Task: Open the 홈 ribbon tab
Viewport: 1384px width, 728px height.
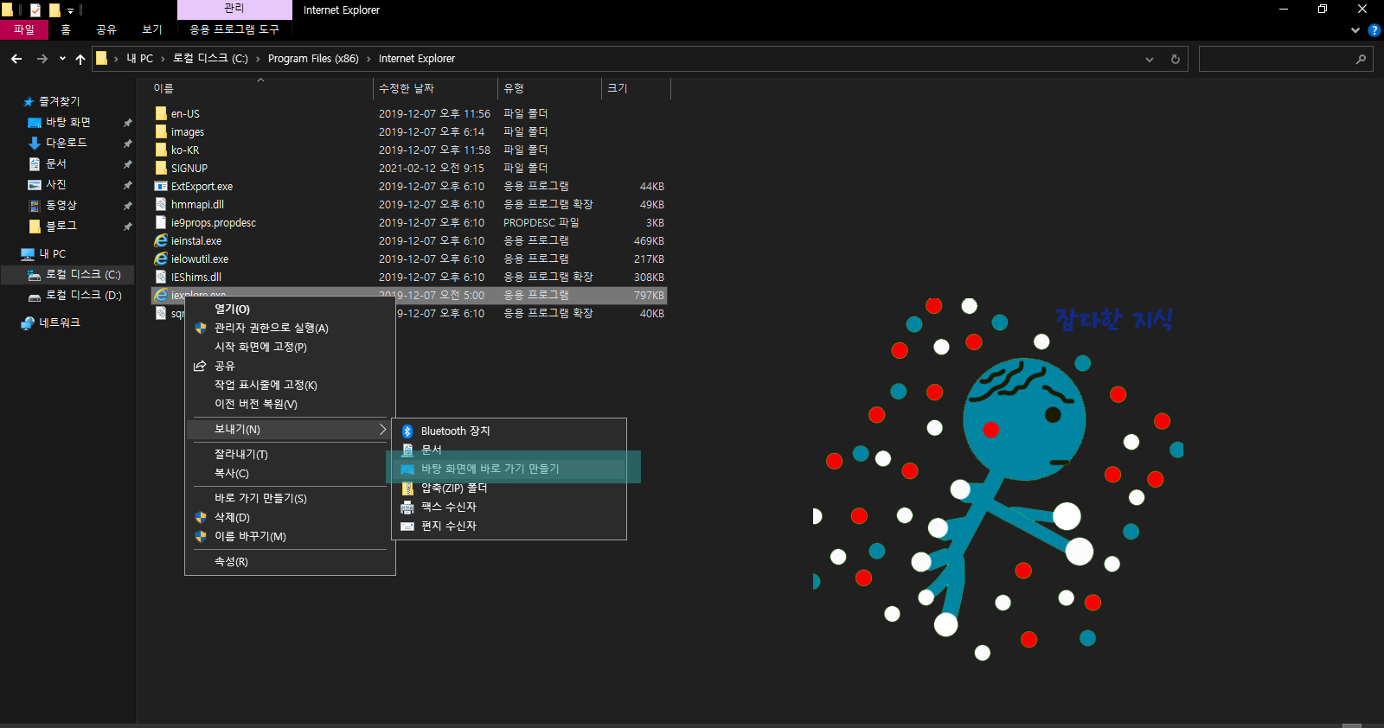Action: (66, 29)
